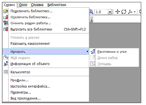Select Выгрузить все библиотеки entry
Image resolution: width=146 pixels, height=105 pixels.
(x=46, y=29)
